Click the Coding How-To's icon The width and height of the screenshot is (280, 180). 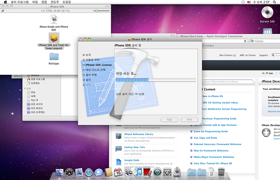(118, 148)
